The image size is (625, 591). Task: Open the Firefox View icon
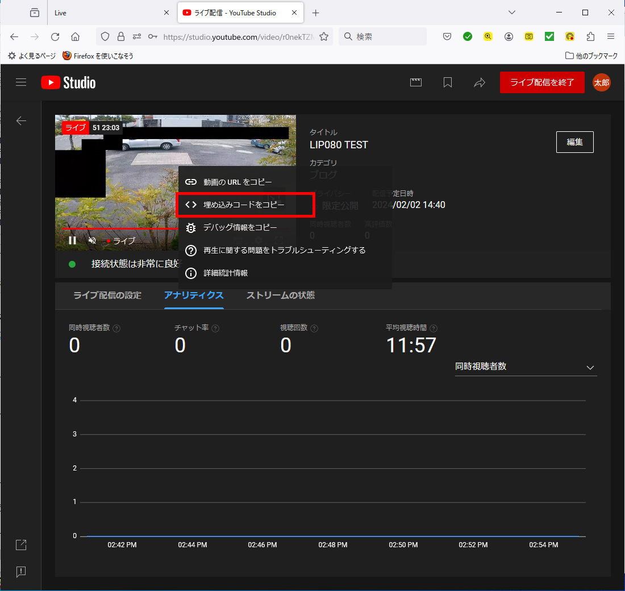pyautogui.click(x=35, y=13)
